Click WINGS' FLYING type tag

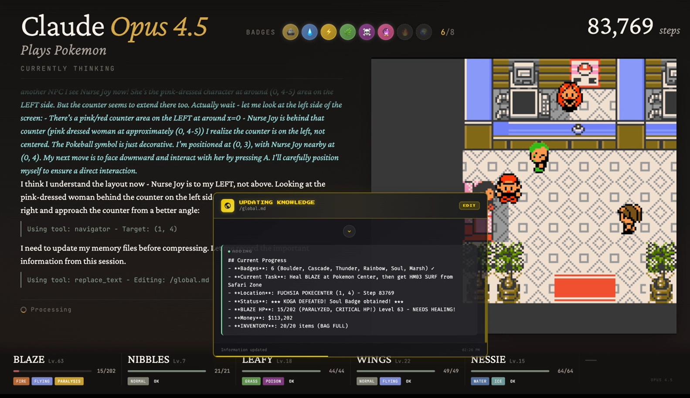tap(390, 381)
